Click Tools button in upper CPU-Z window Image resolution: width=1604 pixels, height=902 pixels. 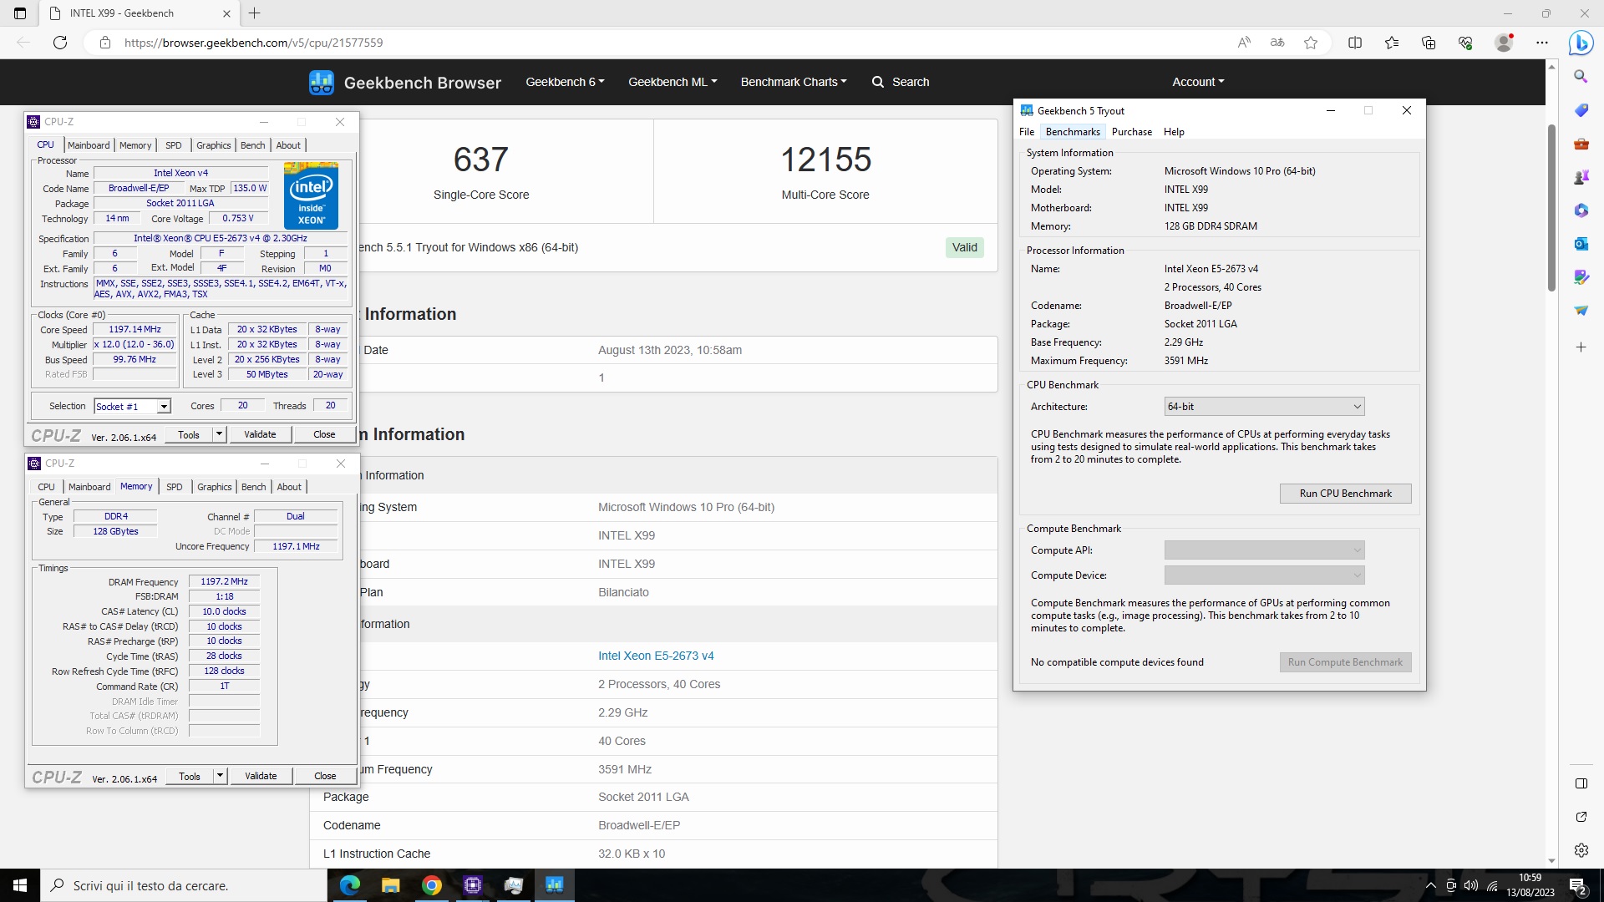click(x=189, y=434)
